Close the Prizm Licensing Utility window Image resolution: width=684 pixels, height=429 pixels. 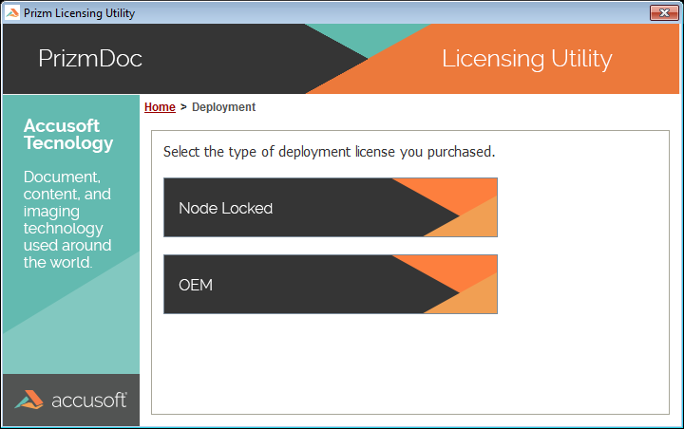click(661, 12)
